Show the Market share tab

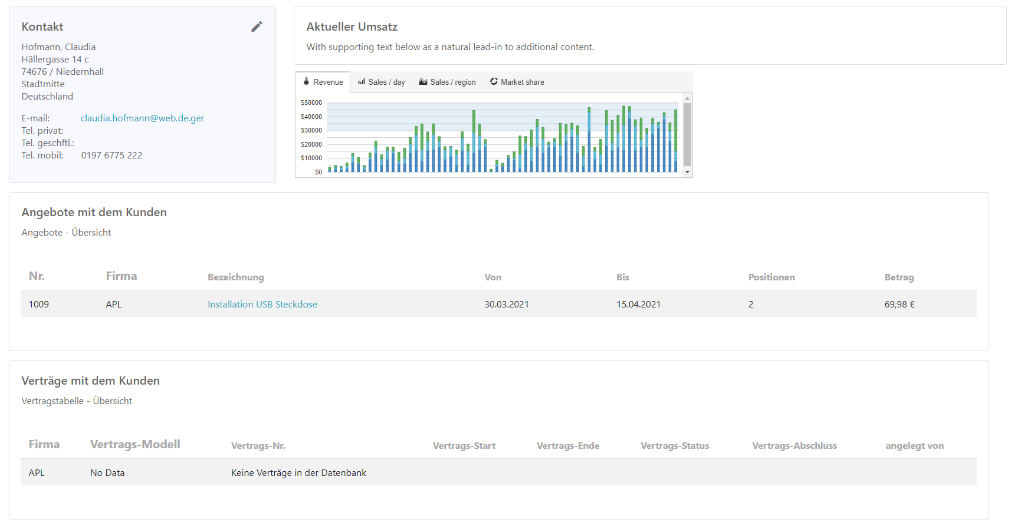coord(517,82)
